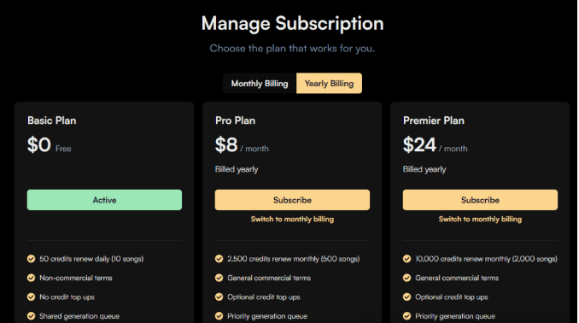Viewport: 579px width, 323px height.
Task: Click checkmark icon beside No credit top ups
Action: click(31, 297)
